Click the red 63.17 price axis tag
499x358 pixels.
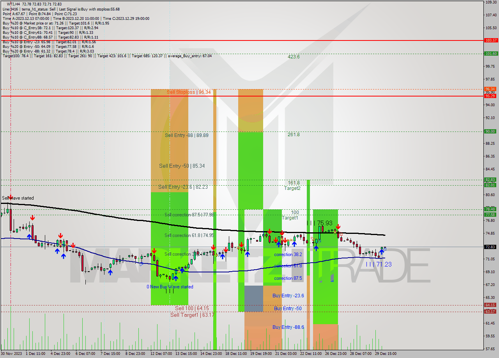coord(490,311)
